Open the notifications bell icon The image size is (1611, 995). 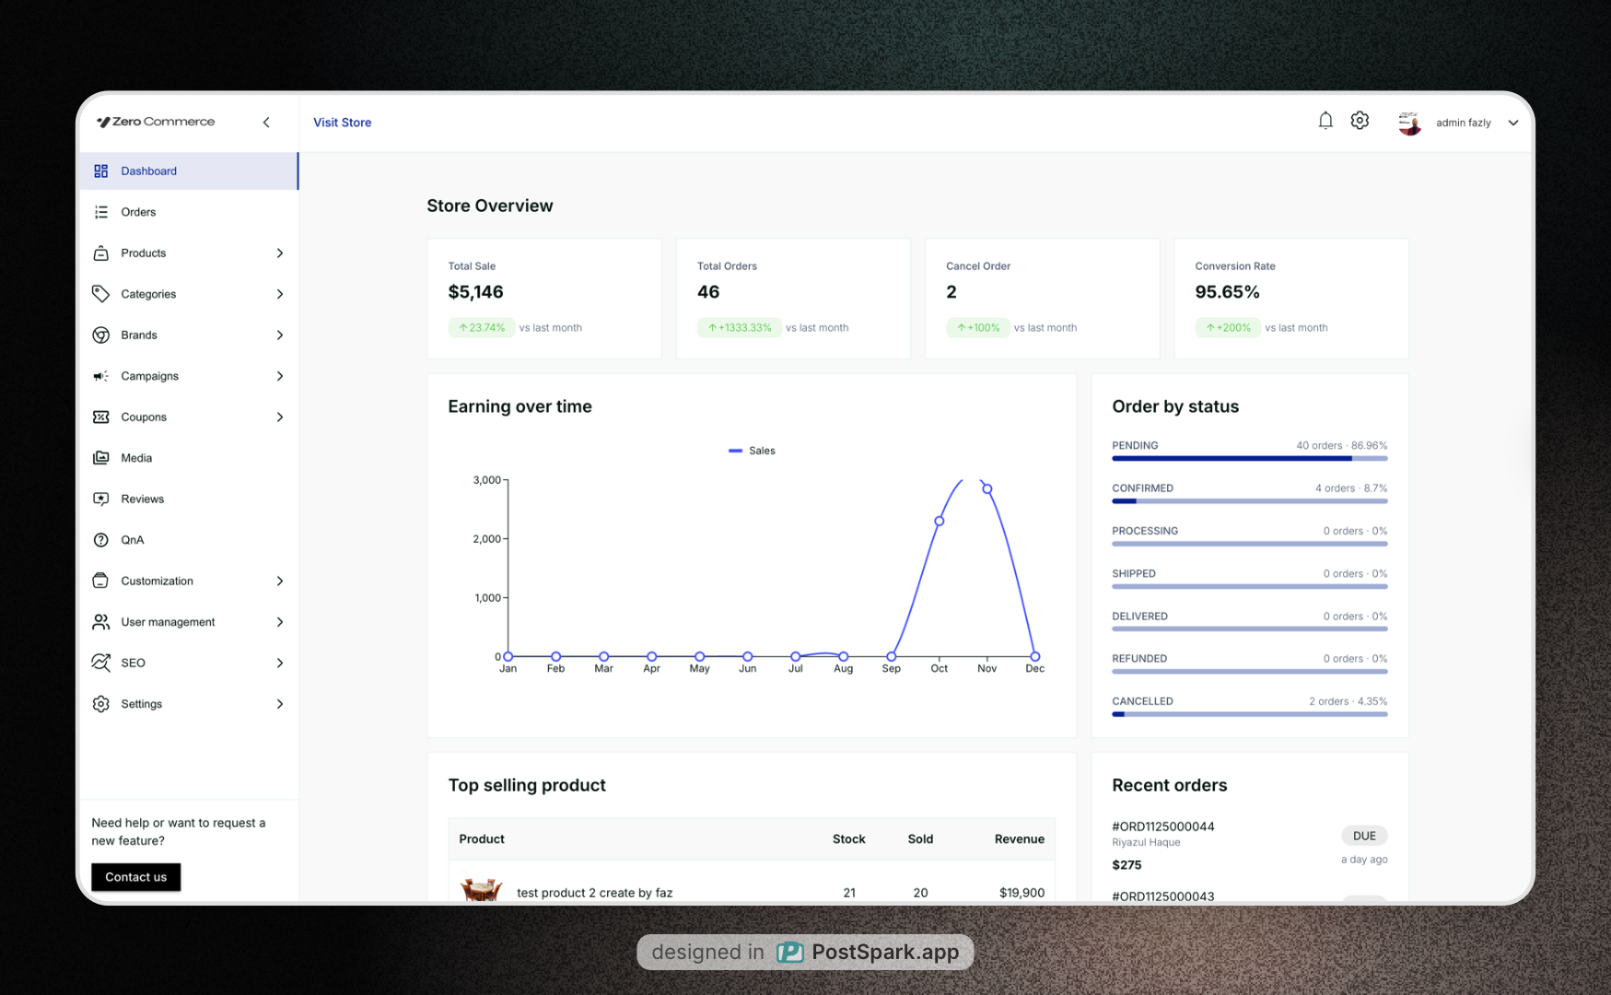[1325, 120]
